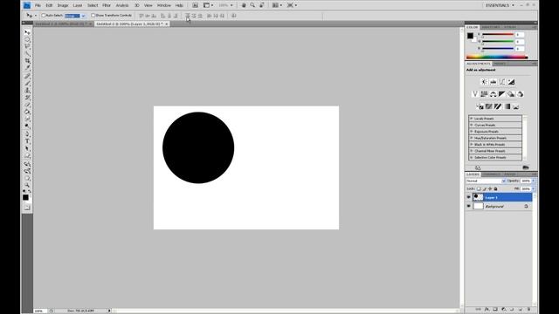559x314 pixels.
Task: Select the Clone Stamp tool
Action: click(27, 91)
